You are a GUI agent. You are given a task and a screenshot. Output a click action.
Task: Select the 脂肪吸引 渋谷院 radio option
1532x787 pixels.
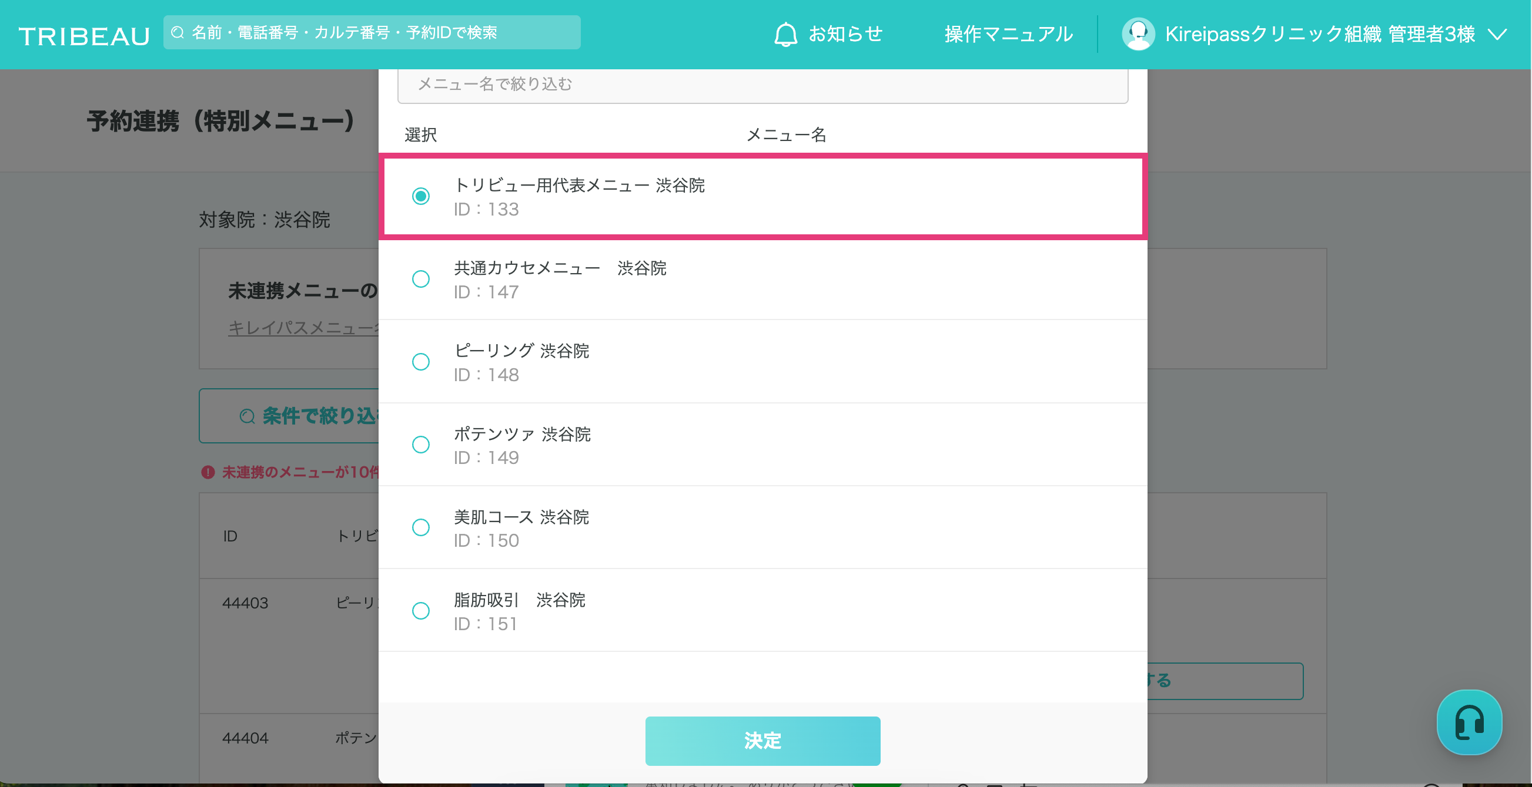pos(420,611)
